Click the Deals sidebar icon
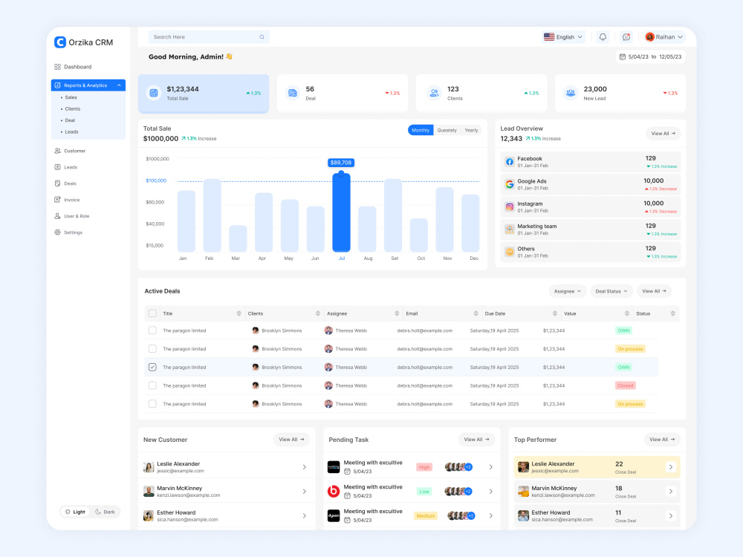Image resolution: width=743 pixels, height=557 pixels. [57, 183]
